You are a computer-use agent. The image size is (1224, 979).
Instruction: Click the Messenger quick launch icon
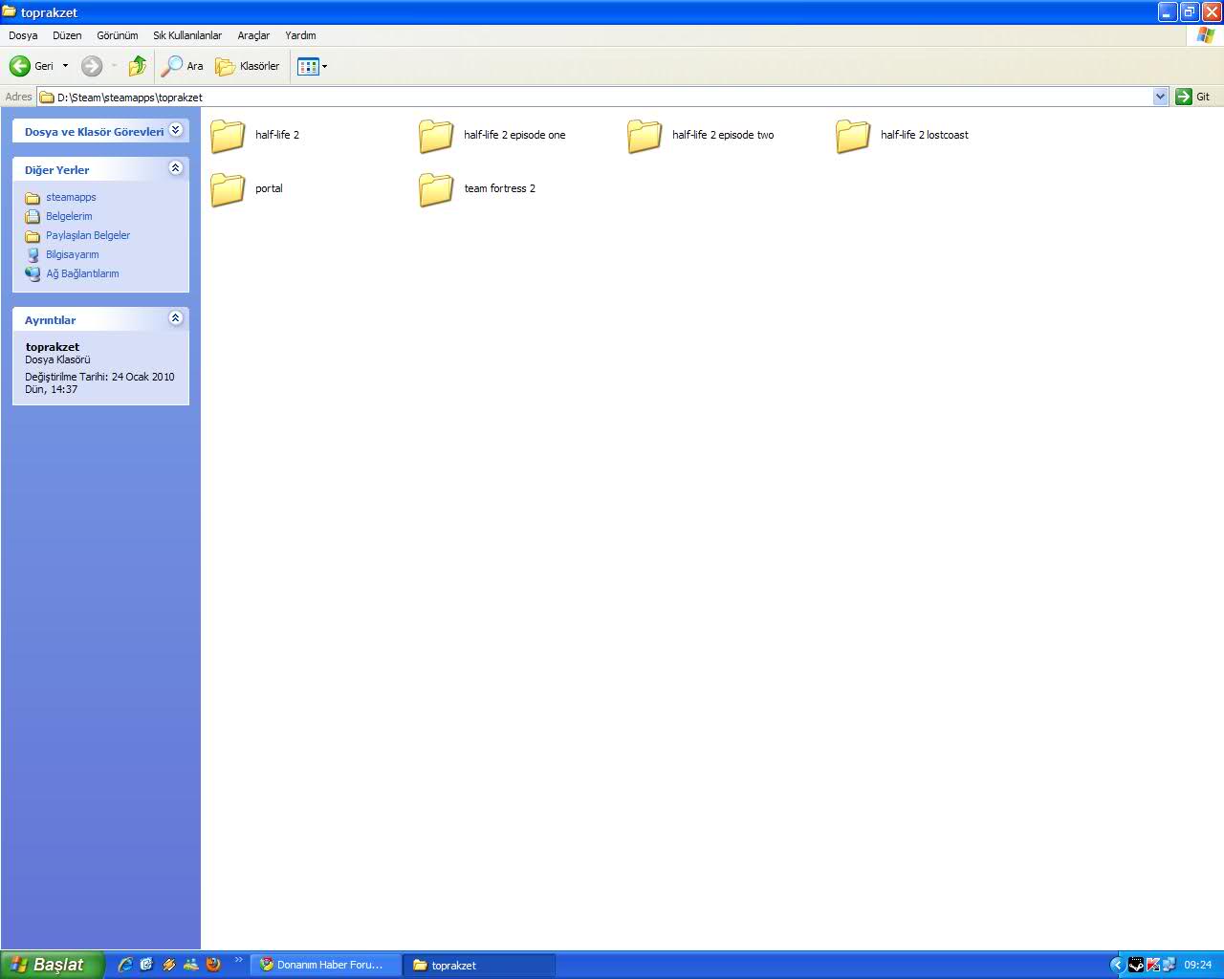tap(191, 965)
